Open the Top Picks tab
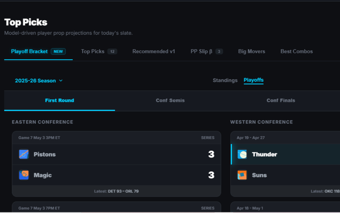This screenshot has width=340, height=213. (x=99, y=51)
